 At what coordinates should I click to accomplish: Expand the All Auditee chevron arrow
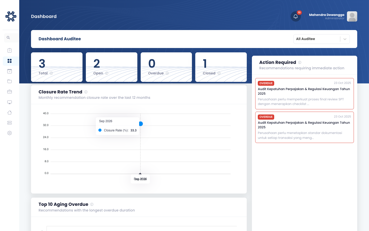click(x=345, y=39)
